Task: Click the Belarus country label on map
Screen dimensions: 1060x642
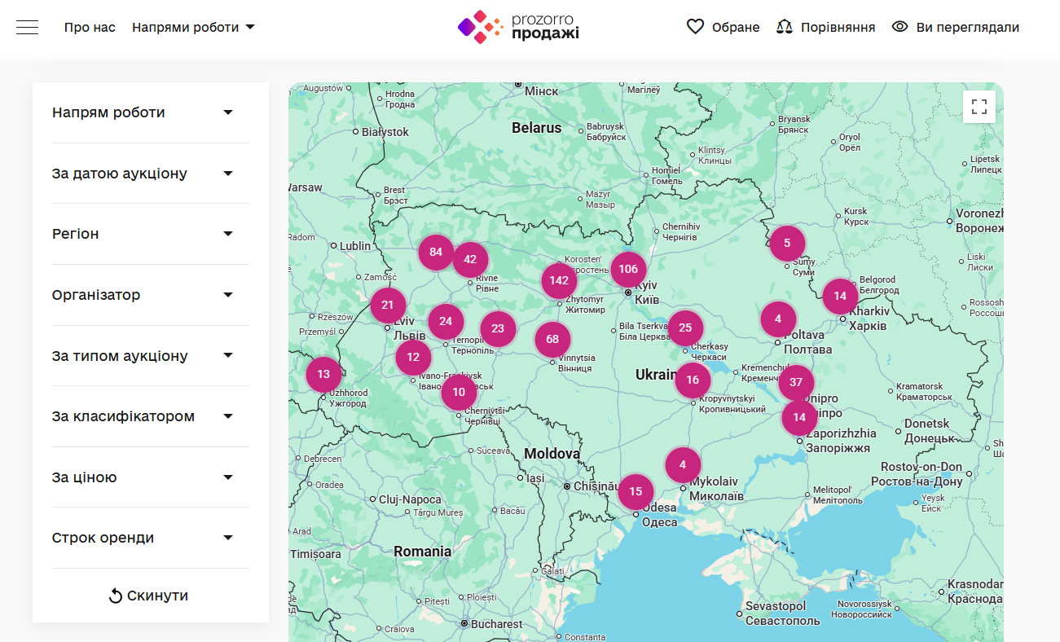Action: point(537,128)
